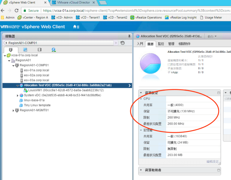
Task: Select host esx-02a.corp.local in tree
Action: [36, 75]
